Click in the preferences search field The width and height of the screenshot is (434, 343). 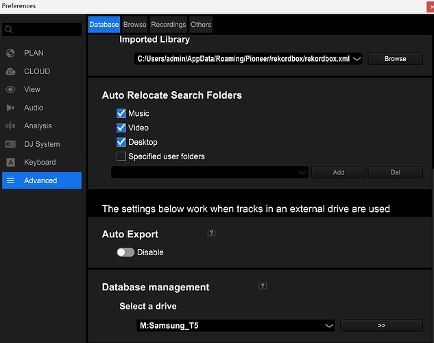click(42, 29)
